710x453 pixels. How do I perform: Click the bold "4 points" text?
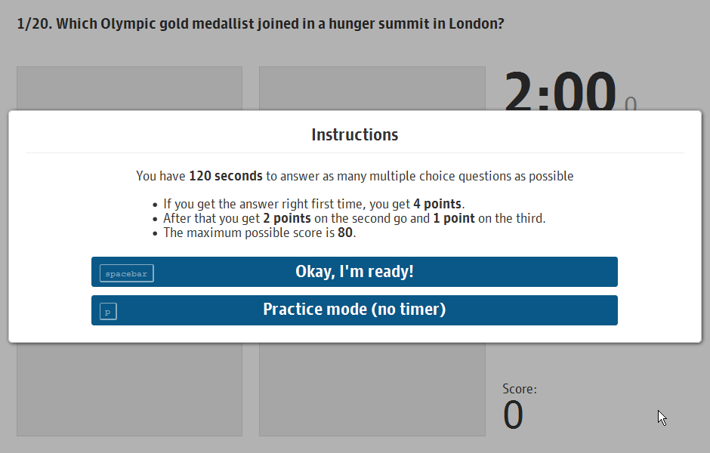tap(438, 204)
